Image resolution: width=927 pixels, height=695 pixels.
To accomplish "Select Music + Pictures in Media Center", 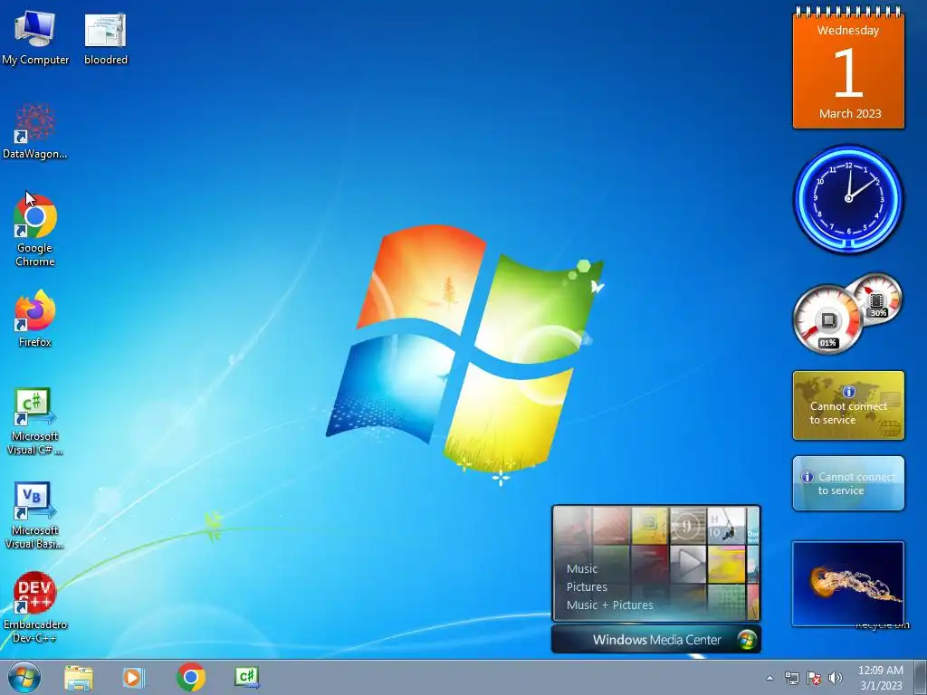I will click(609, 605).
